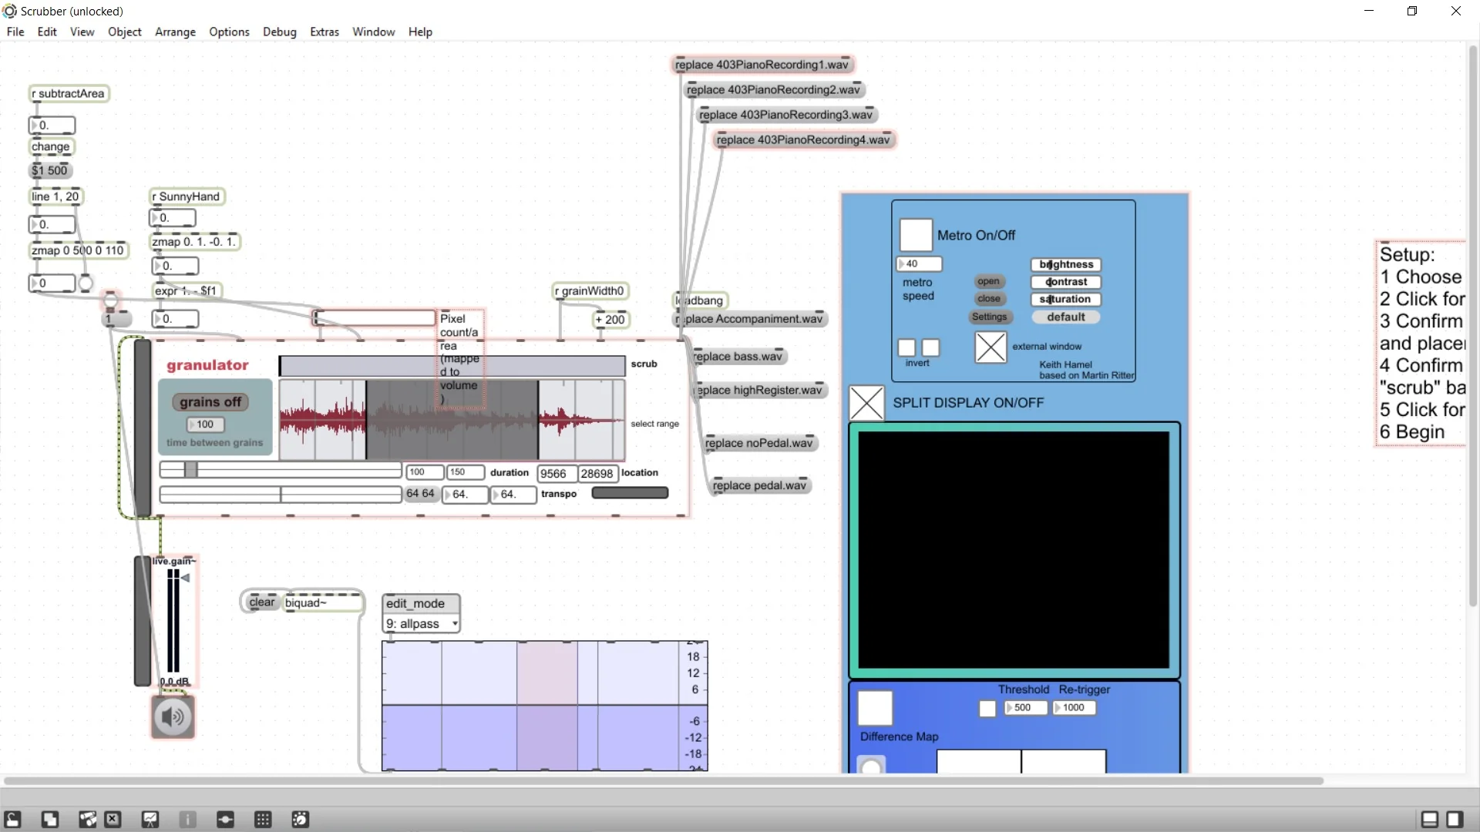1480x832 pixels.
Task: Click the live.gain~ level slider
Action: pos(173,621)
